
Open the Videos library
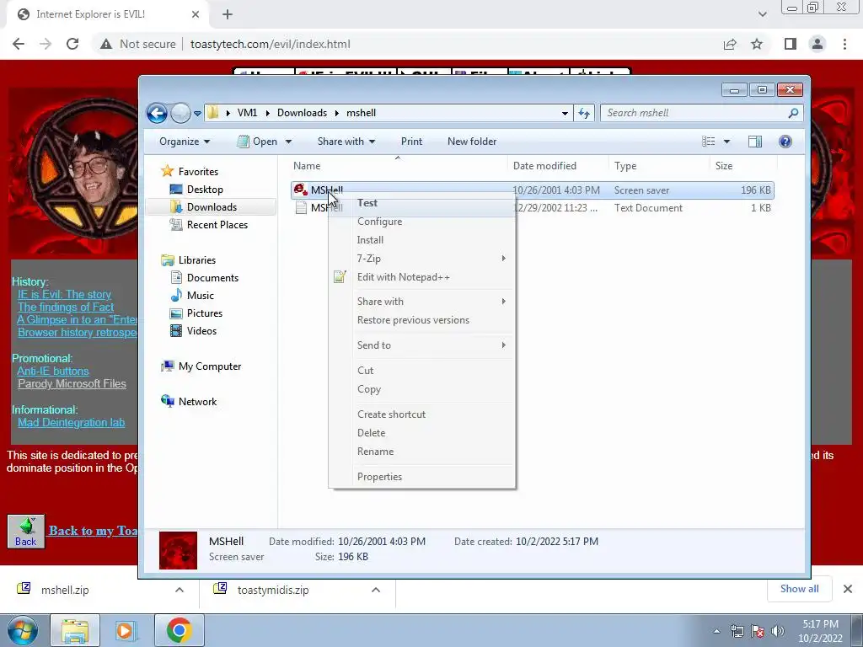click(193, 330)
